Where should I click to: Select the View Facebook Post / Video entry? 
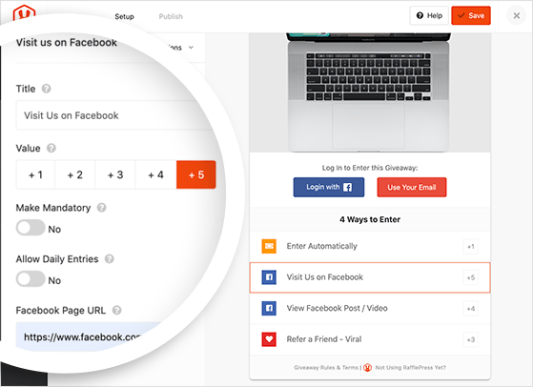370,308
